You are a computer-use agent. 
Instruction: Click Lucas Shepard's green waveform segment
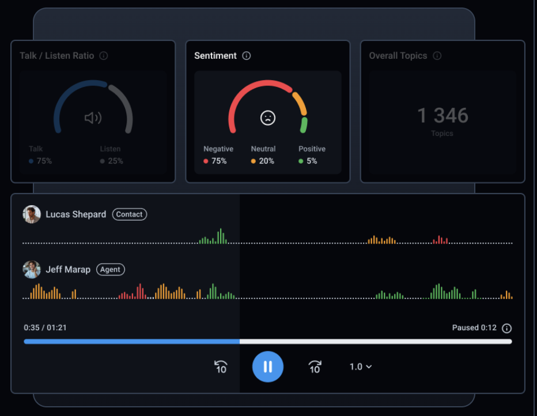point(213,236)
